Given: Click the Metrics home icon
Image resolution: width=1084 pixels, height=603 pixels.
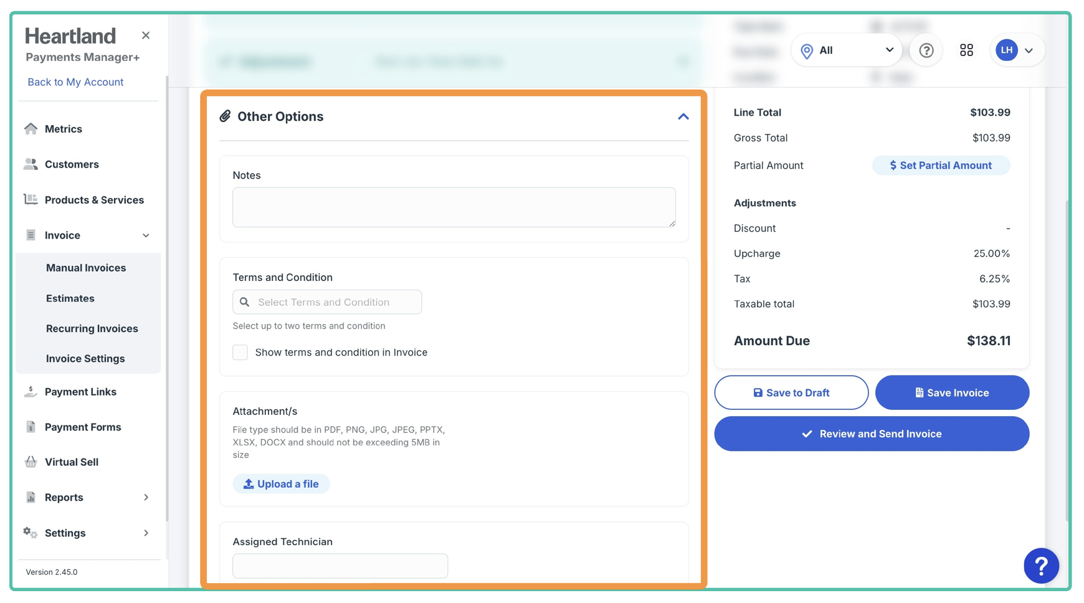Looking at the screenshot, I should (x=31, y=129).
